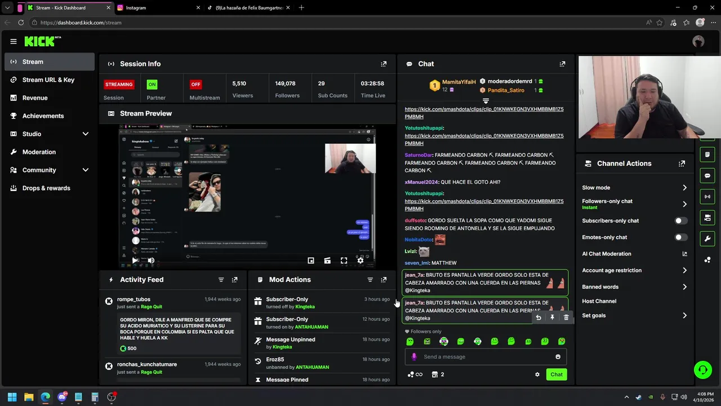
Task: Pop out the Activity Feed panel
Action: [235, 280]
